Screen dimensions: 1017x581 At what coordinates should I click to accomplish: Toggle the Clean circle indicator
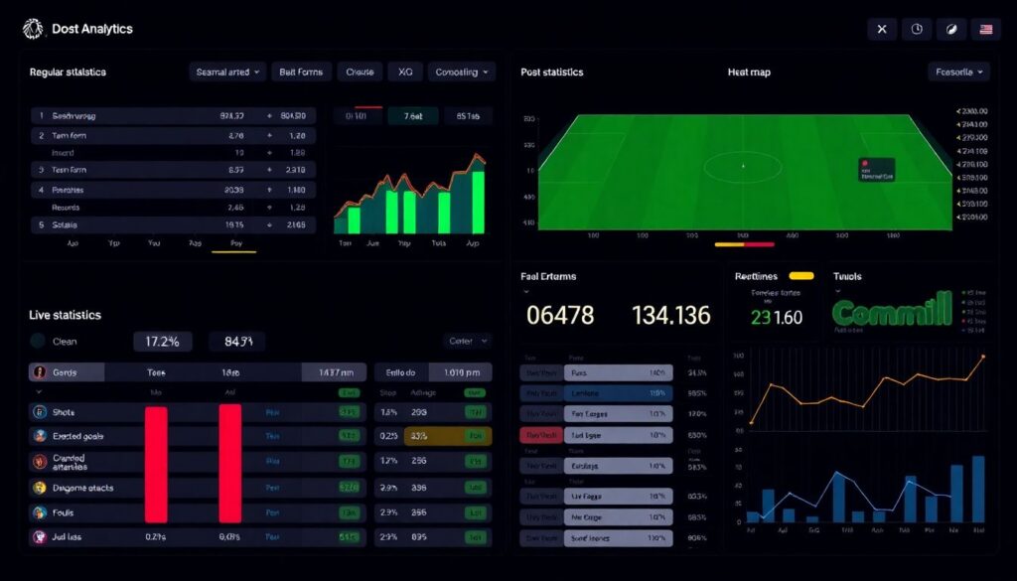coord(38,342)
